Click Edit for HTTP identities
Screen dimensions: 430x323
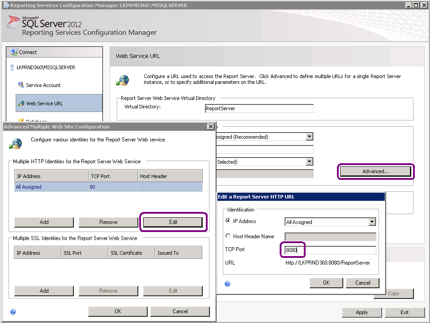tap(173, 222)
